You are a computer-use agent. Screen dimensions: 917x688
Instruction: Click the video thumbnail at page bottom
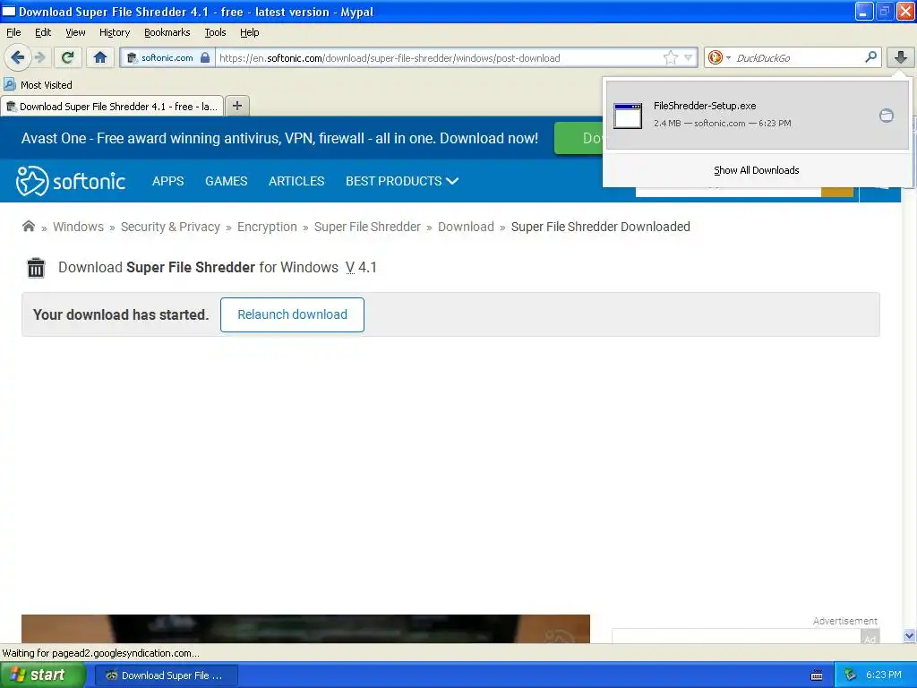305,628
